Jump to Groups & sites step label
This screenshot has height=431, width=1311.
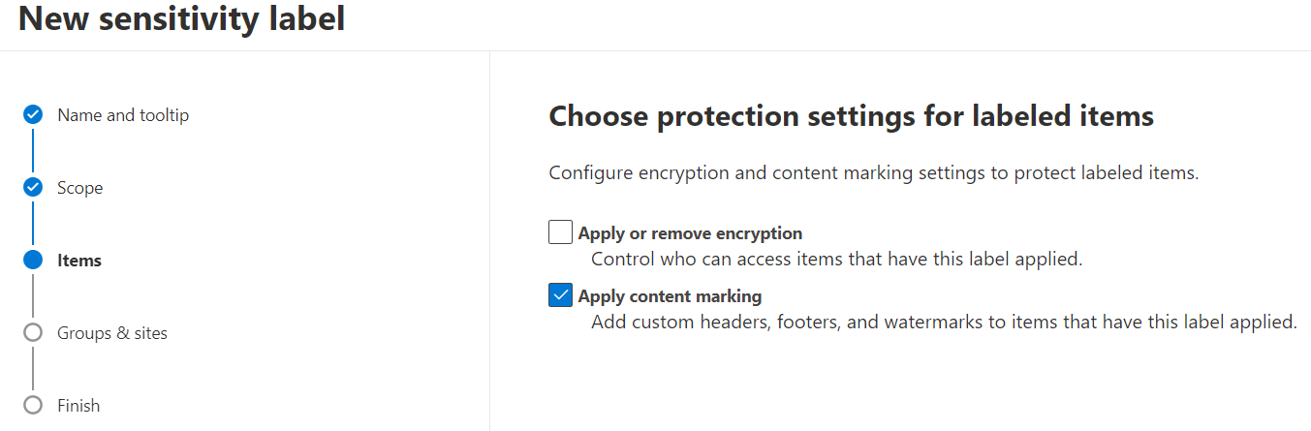pos(112,333)
